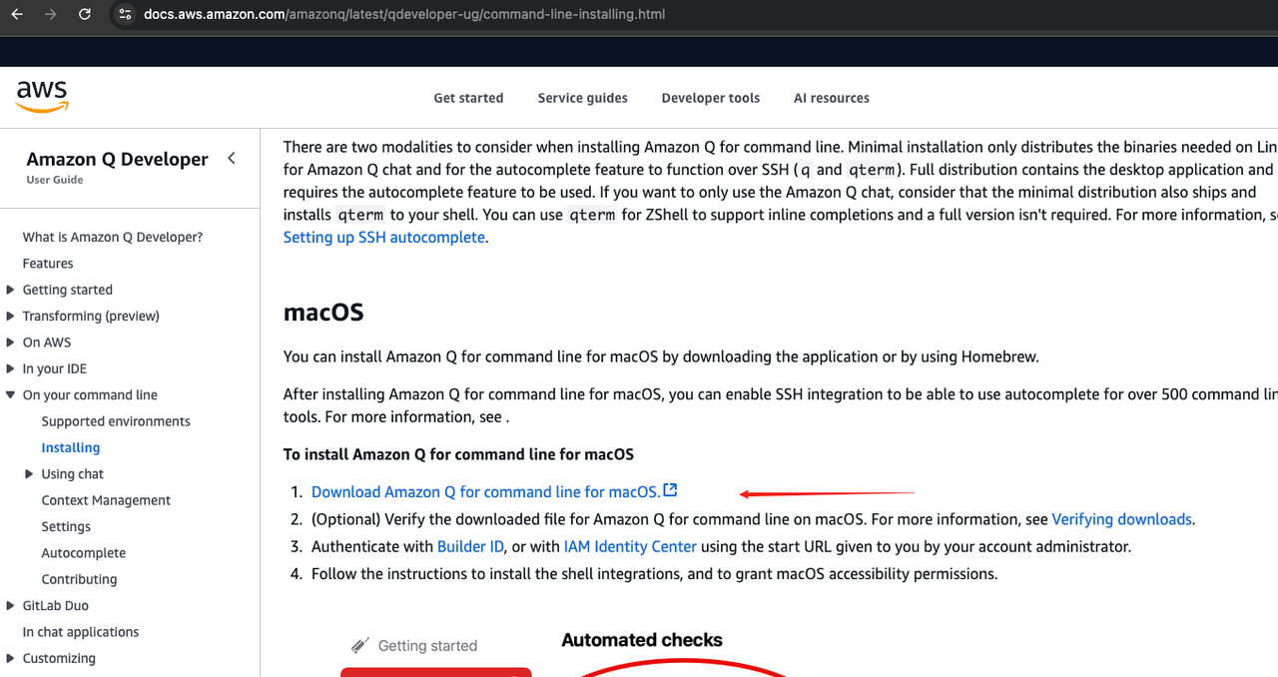Click the AWS logo
Viewport: 1278px width, 677px height.
point(42,97)
